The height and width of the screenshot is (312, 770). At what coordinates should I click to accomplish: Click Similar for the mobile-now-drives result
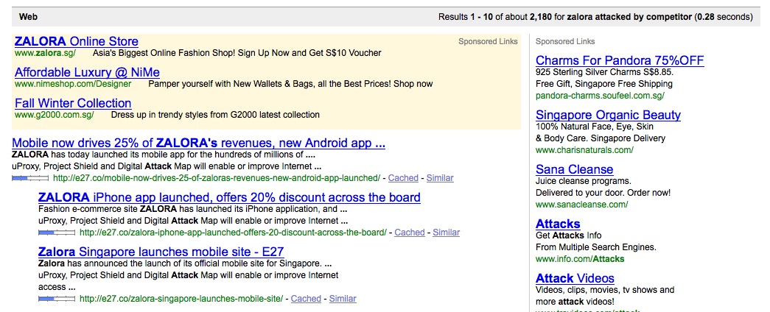[440, 178]
